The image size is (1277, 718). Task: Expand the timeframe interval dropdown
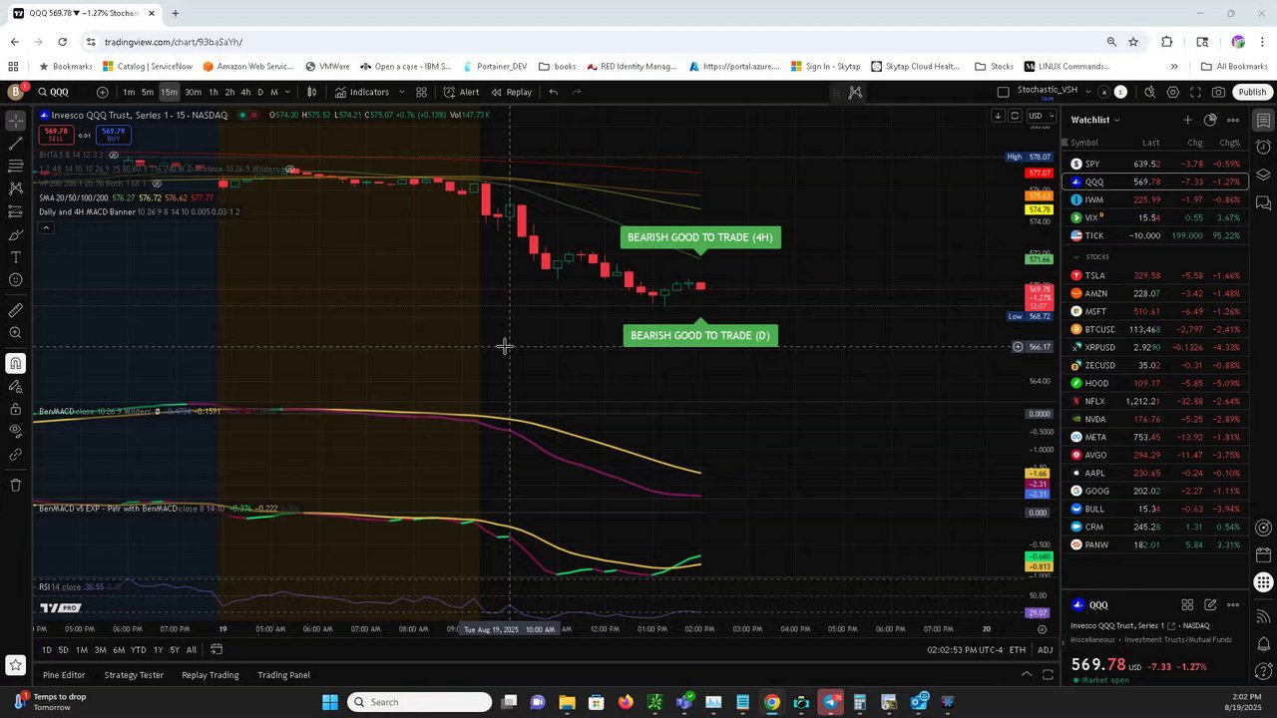click(x=287, y=92)
